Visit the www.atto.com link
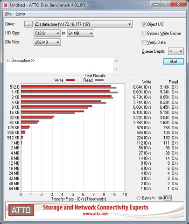Screen dimensions: 189x224 (x=96, y=214)
